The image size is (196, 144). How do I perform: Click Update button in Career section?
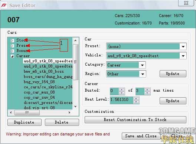pos(173,101)
